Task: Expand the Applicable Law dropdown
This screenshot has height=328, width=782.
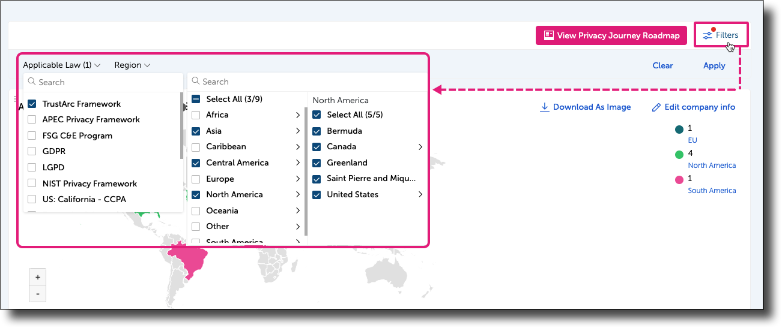Action: coord(61,65)
